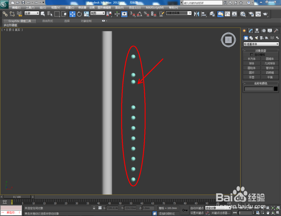
Task: Collapse the 名称和颜色 rollout
Action: point(260,83)
